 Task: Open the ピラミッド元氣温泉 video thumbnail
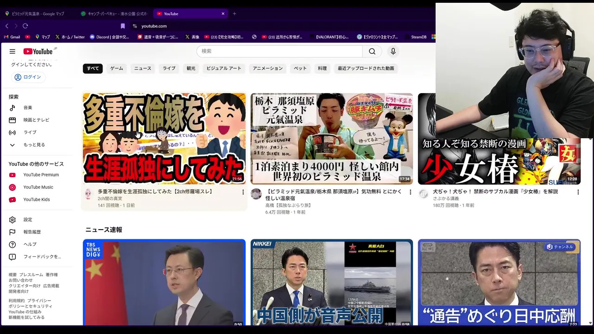tap(332, 139)
